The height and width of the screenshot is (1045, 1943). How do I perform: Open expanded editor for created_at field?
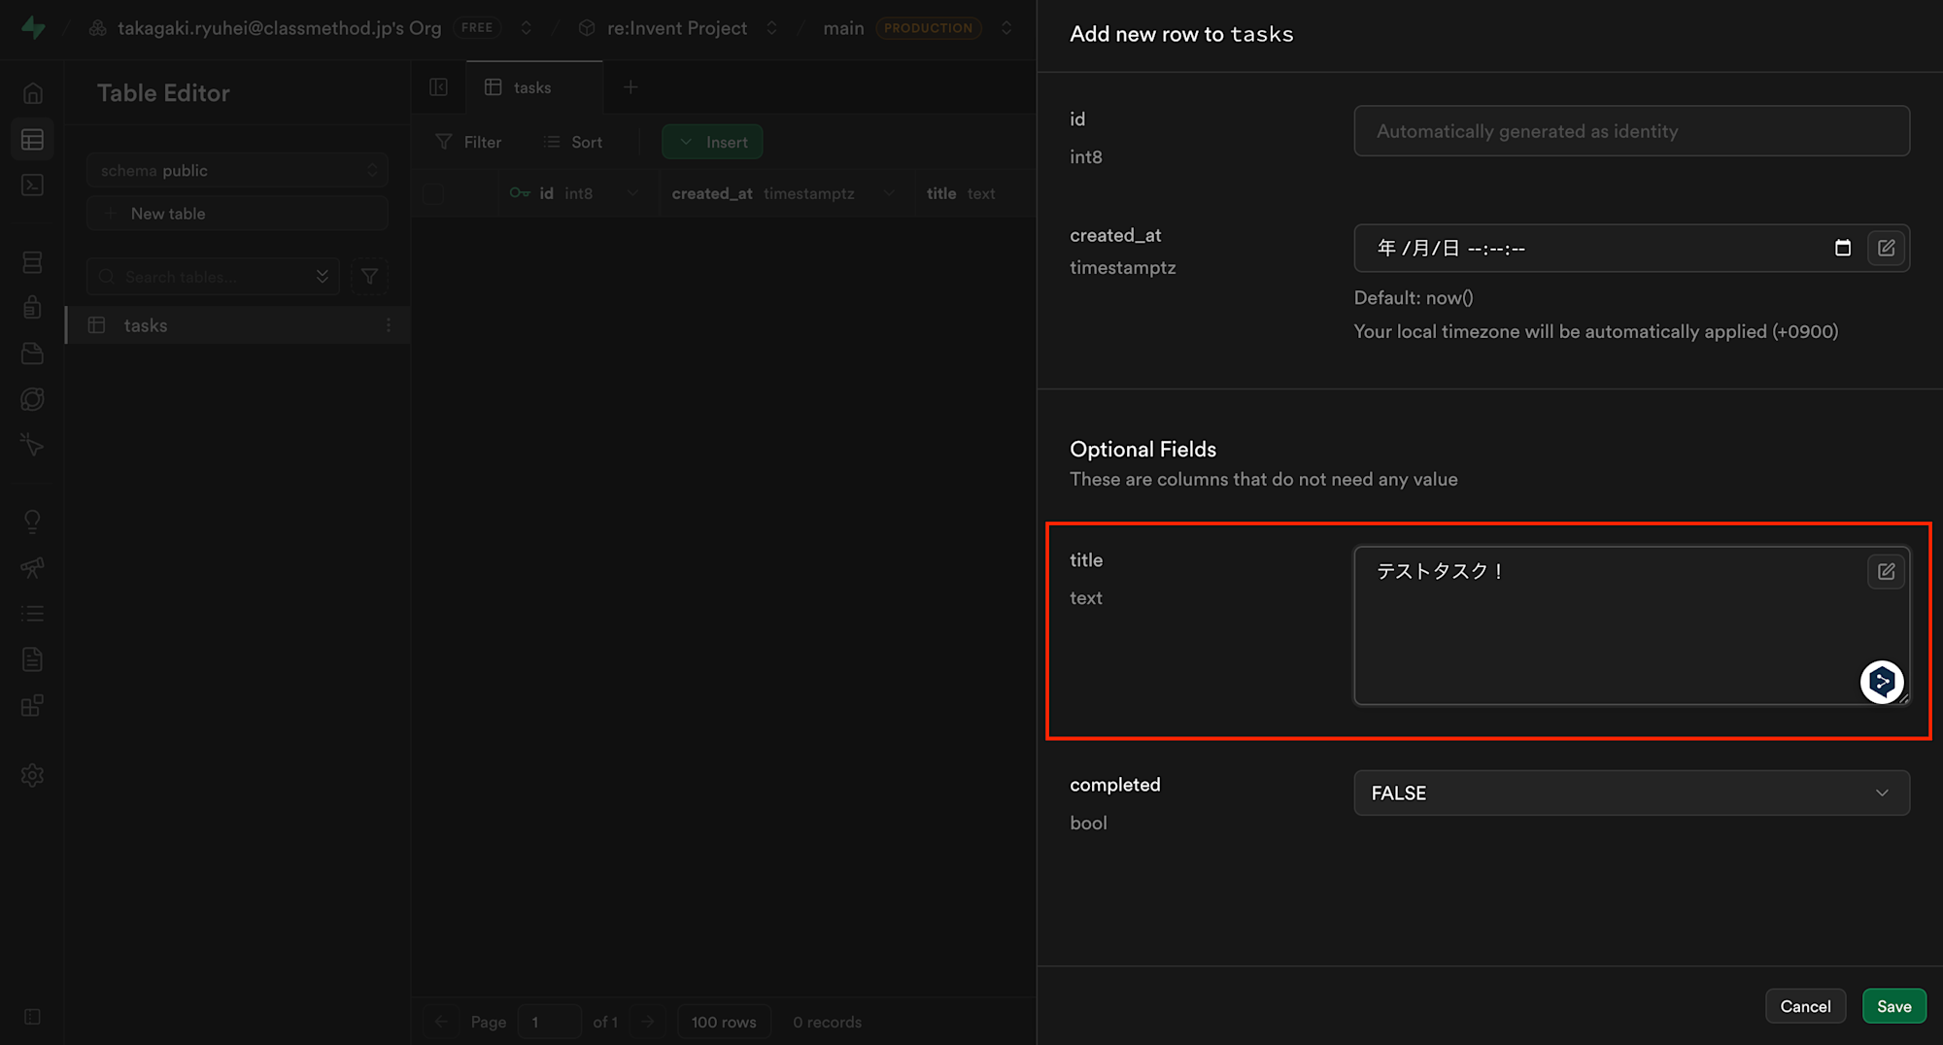tap(1886, 248)
